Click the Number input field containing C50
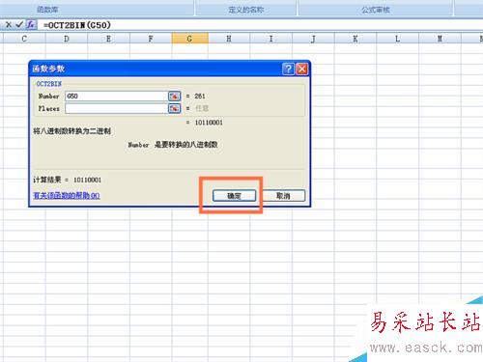The image size is (483, 362). (116, 96)
